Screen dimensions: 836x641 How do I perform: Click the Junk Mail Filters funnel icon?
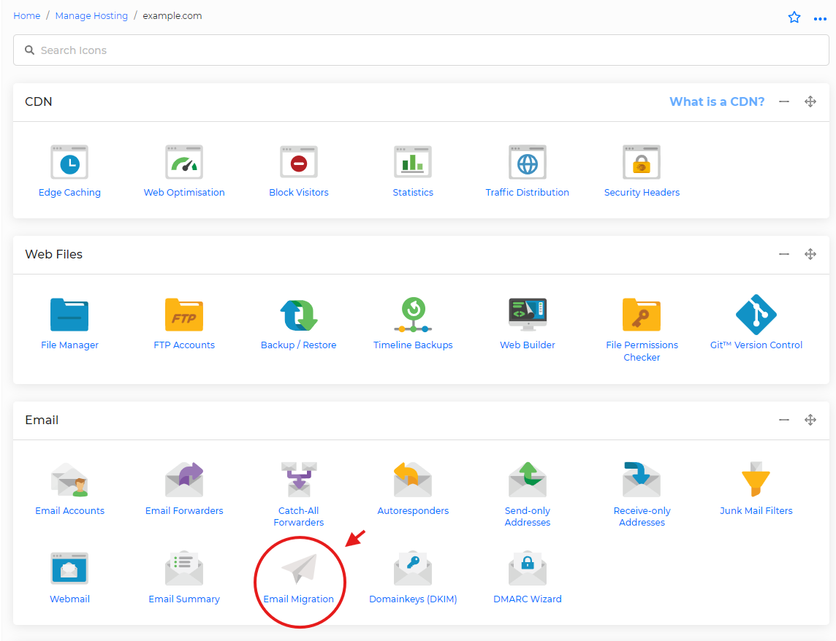[x=756, y=480]
